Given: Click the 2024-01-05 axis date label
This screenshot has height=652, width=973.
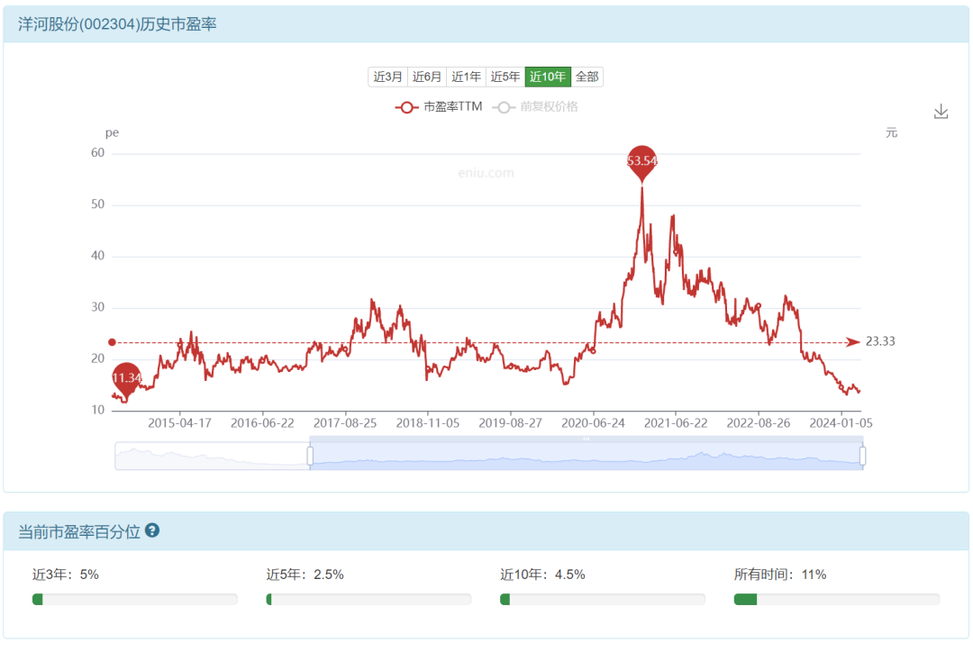Looking at the screenshot, I should coord(841,423).
